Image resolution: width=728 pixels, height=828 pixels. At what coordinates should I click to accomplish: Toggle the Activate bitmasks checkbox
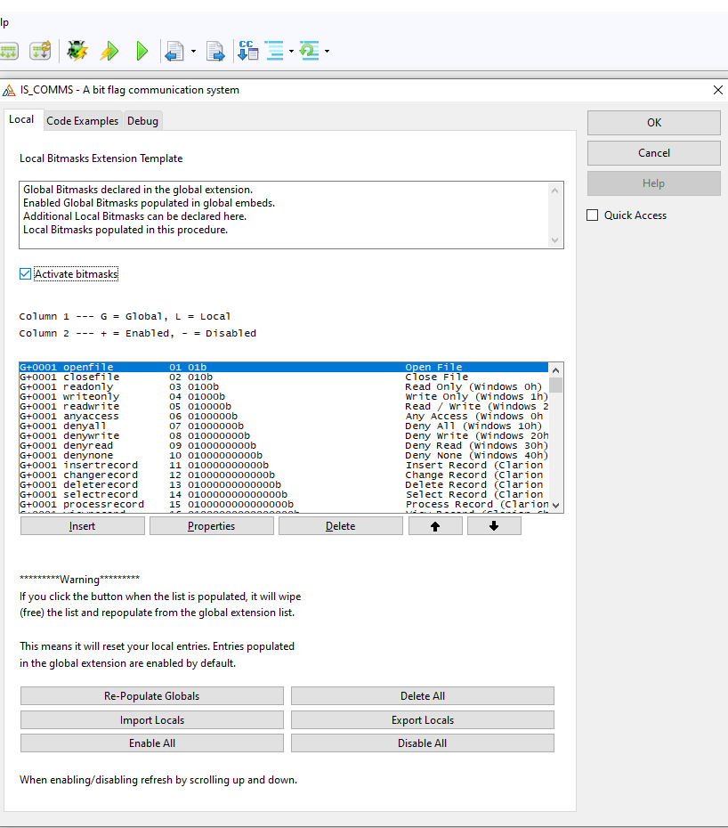coord(25,274)
